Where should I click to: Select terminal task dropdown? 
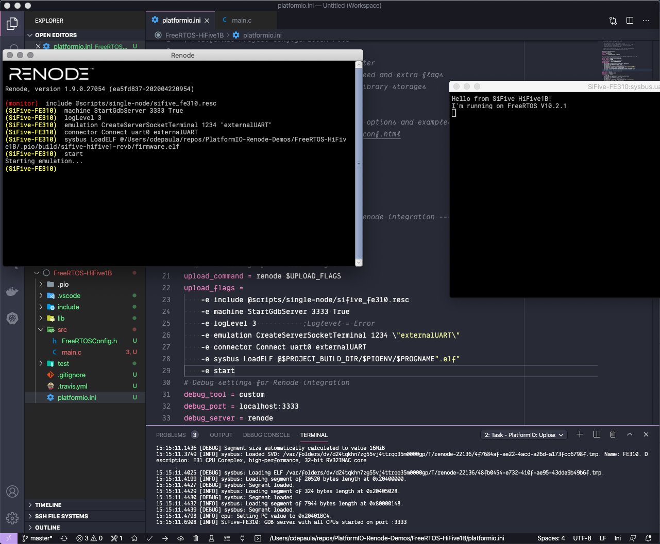(x=523, y=435)
